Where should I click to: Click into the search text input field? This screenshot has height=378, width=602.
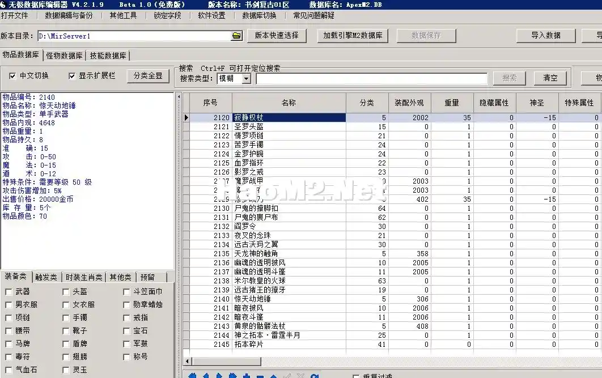coord(371,79)
